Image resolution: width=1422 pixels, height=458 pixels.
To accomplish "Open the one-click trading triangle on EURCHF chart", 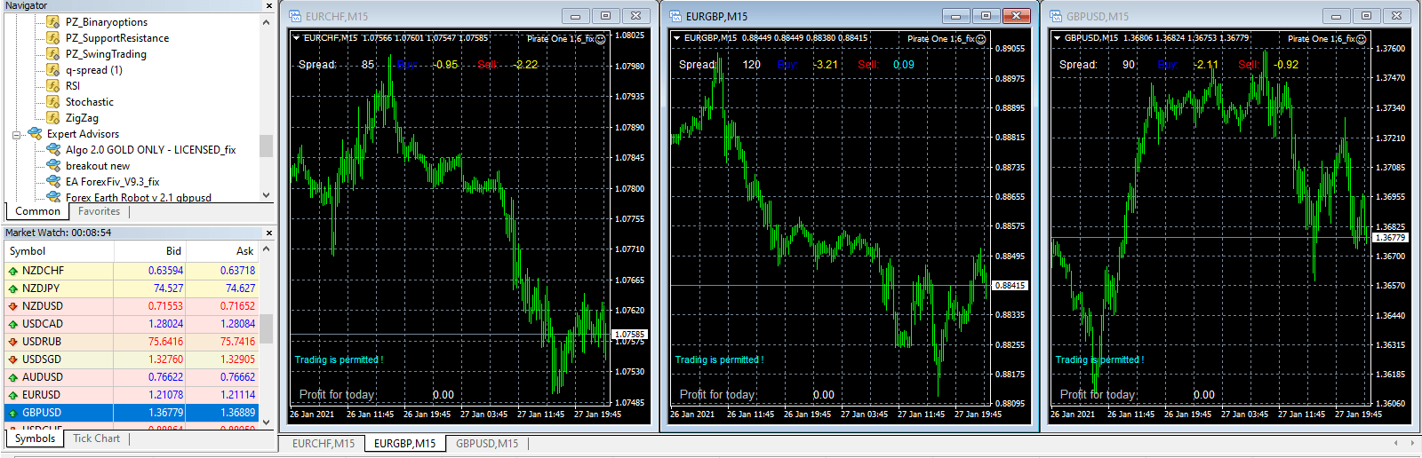I will coord(296,38).
